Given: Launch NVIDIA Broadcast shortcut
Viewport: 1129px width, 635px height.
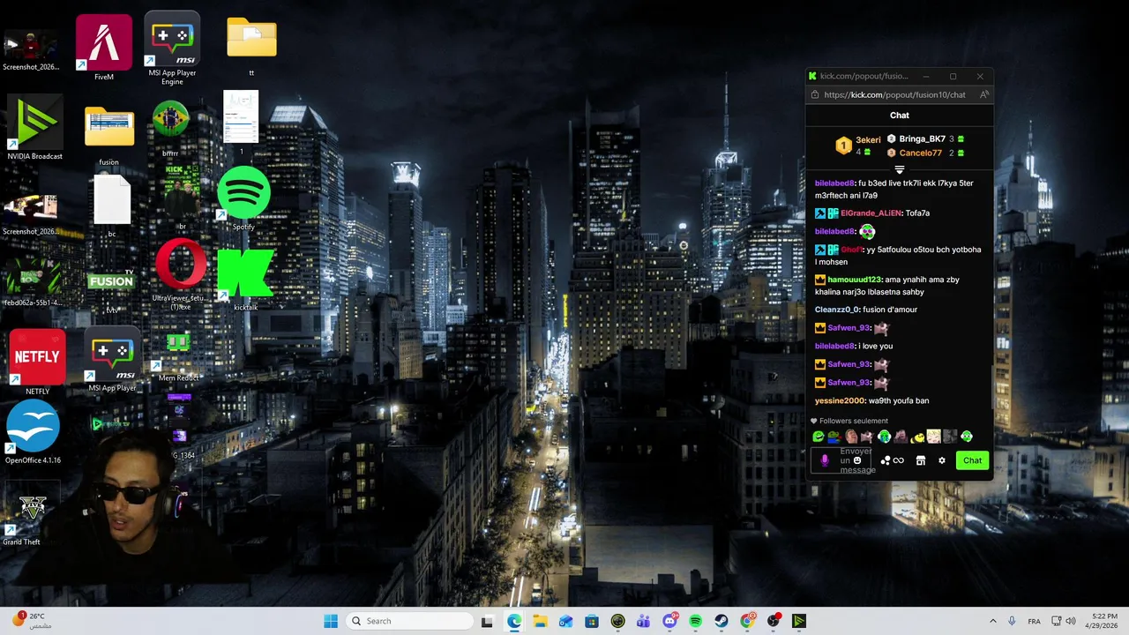Looking at the screenshot, I should pyautogui.click(x=34, y=129).
